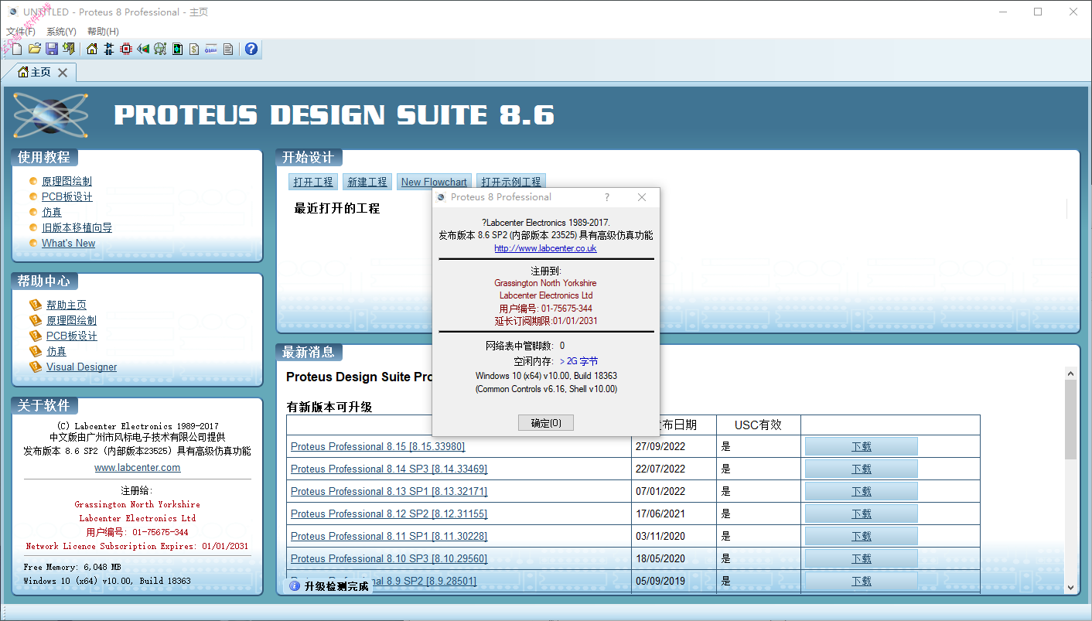Click the 最新消息 scrollbar up arrow
The width and height of the screenshot is (1092, 621).
(x=1070, y=374)
